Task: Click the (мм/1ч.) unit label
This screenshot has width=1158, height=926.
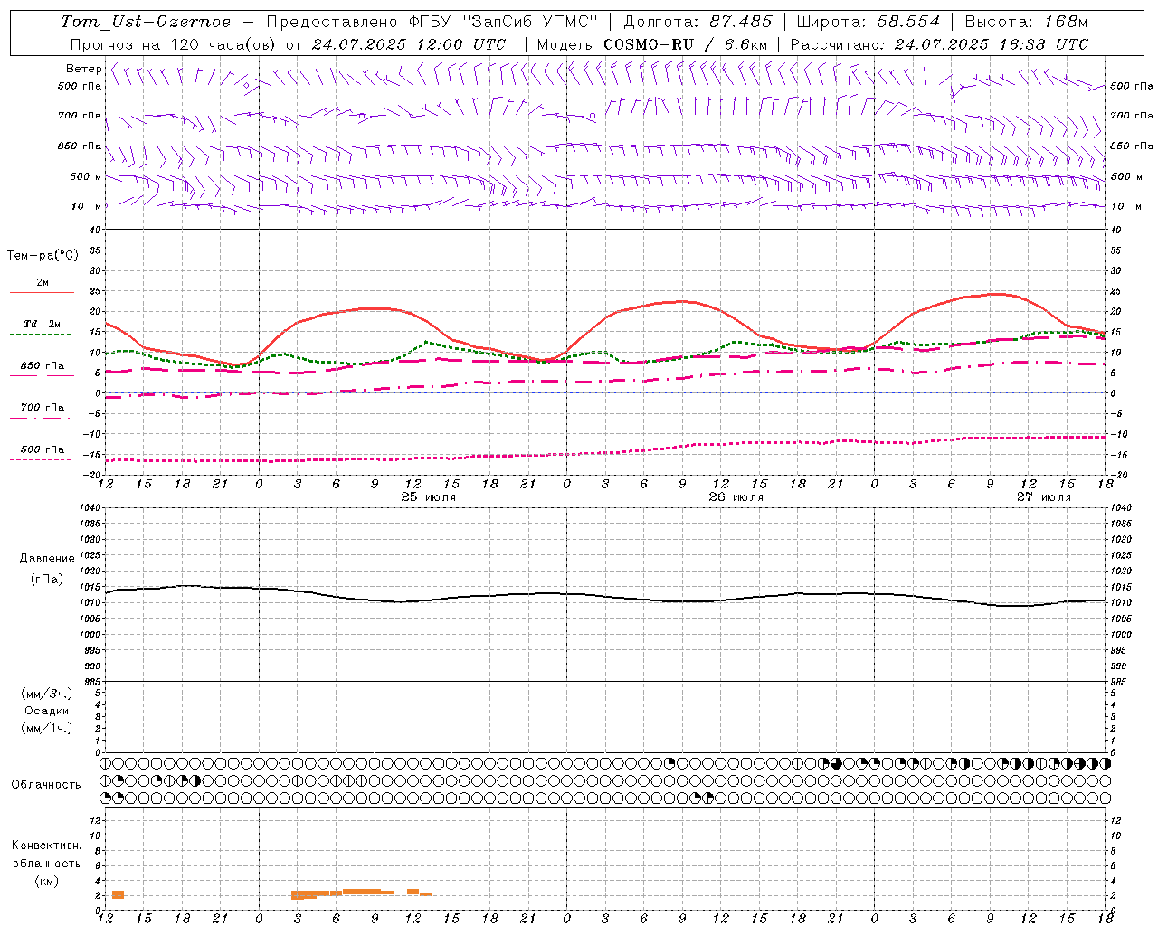Action: [x=47, y=728]
